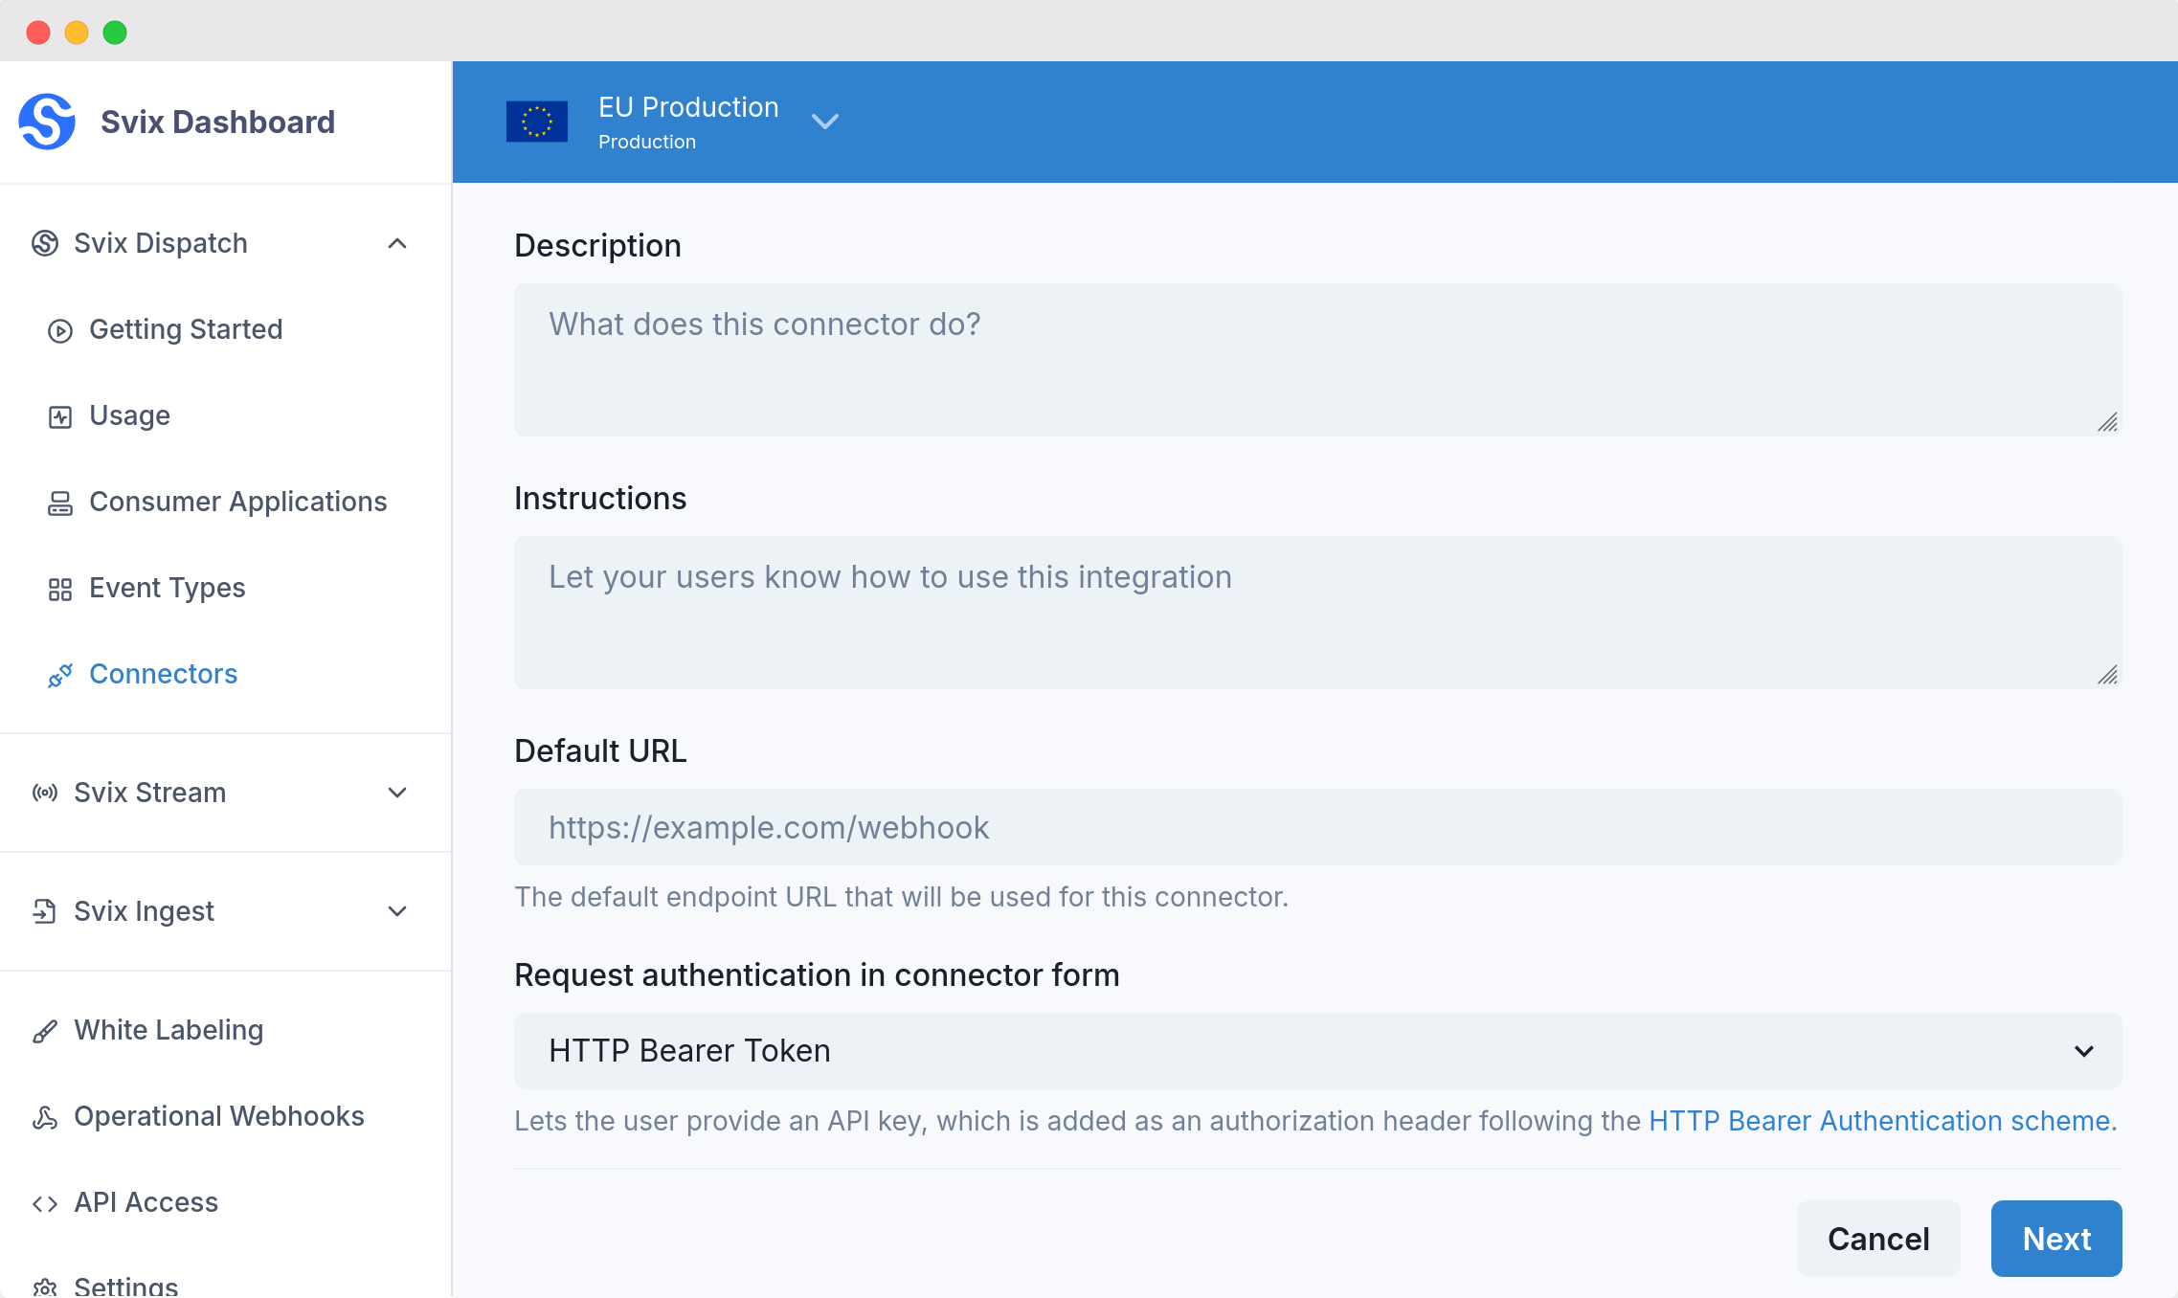2178x1298 pixels.
Task: Click the White Labeling brush icon
Action: [45, 1031]
